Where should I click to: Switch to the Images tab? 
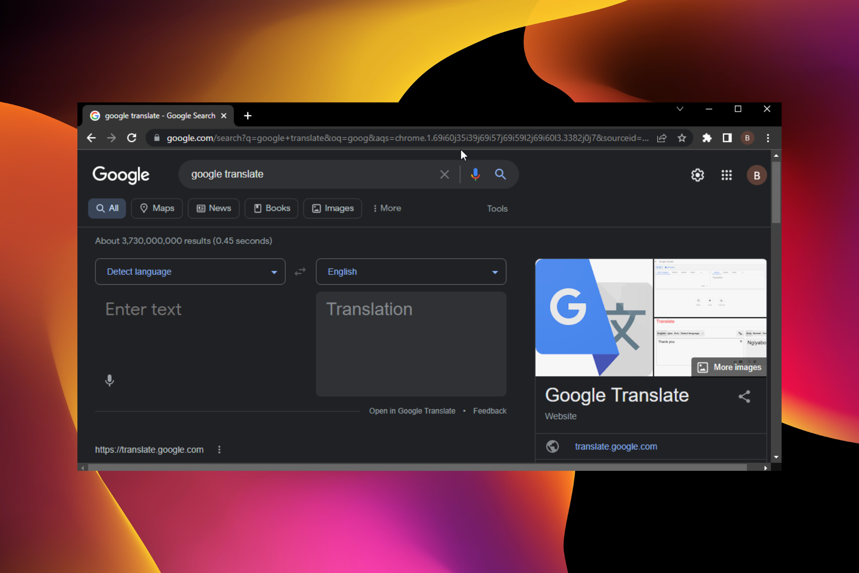tap(333, 208)
